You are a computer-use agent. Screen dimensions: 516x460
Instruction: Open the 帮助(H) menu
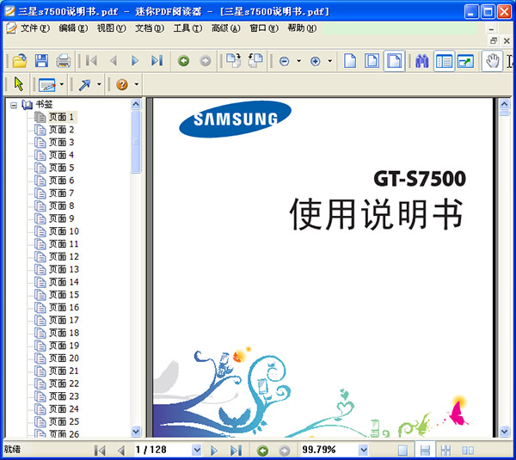click(302, 28)
